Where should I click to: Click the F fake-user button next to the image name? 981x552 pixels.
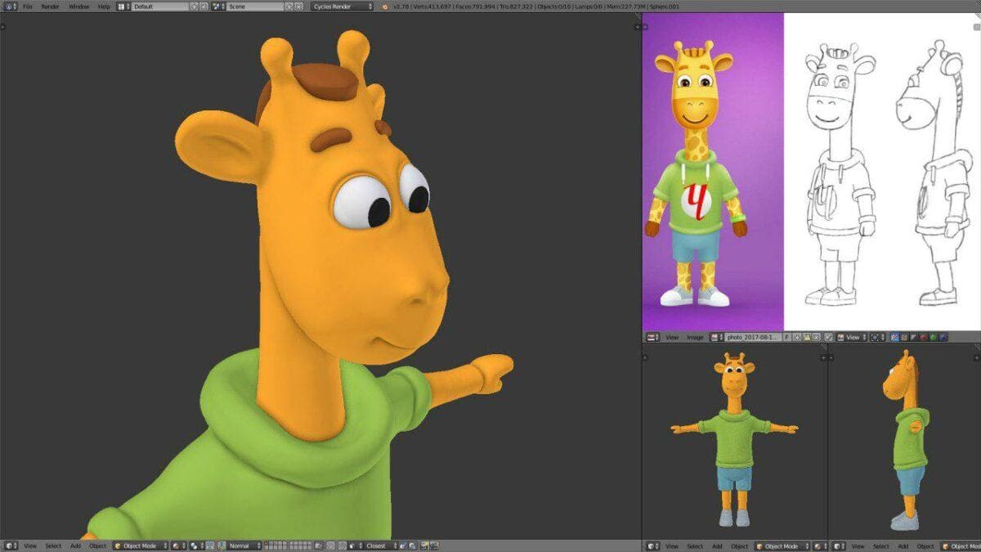click(x=786, y=337)
